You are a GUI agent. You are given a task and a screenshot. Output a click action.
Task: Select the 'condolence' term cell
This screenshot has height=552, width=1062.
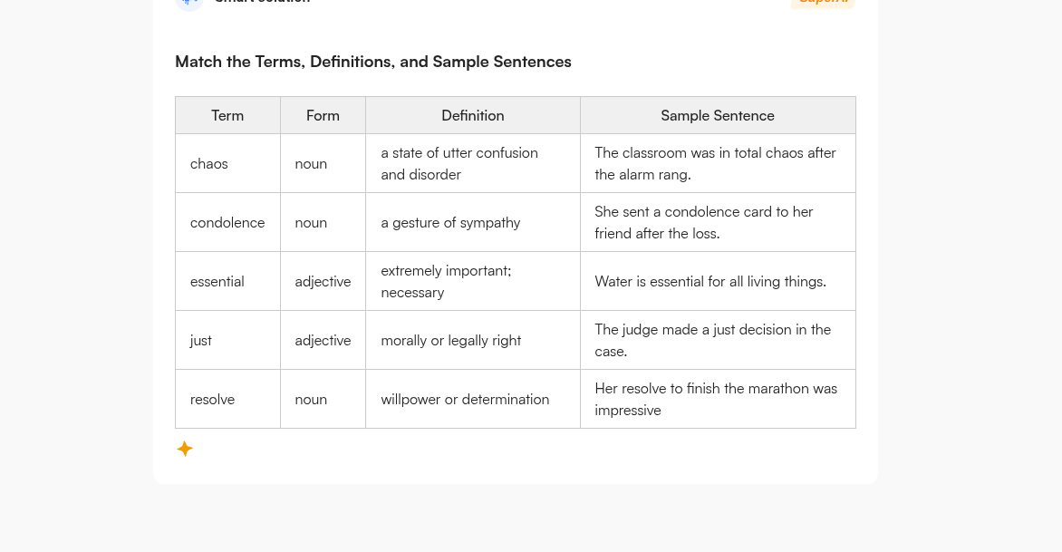pyautogui.click(x=227, y=223)
